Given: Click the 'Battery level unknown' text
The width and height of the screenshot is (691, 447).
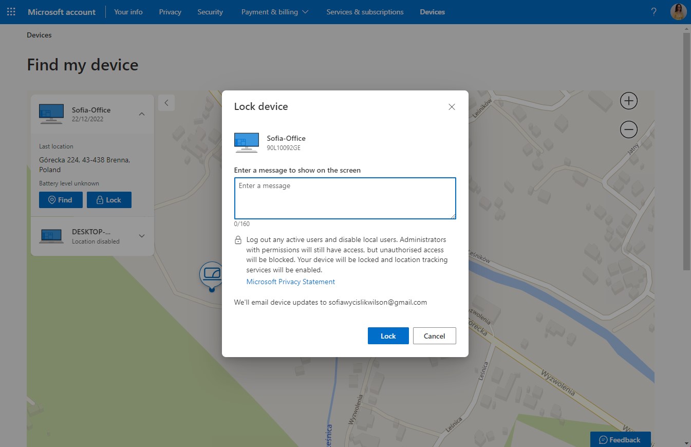Looking at the screenshot, I should click(69, 183).
